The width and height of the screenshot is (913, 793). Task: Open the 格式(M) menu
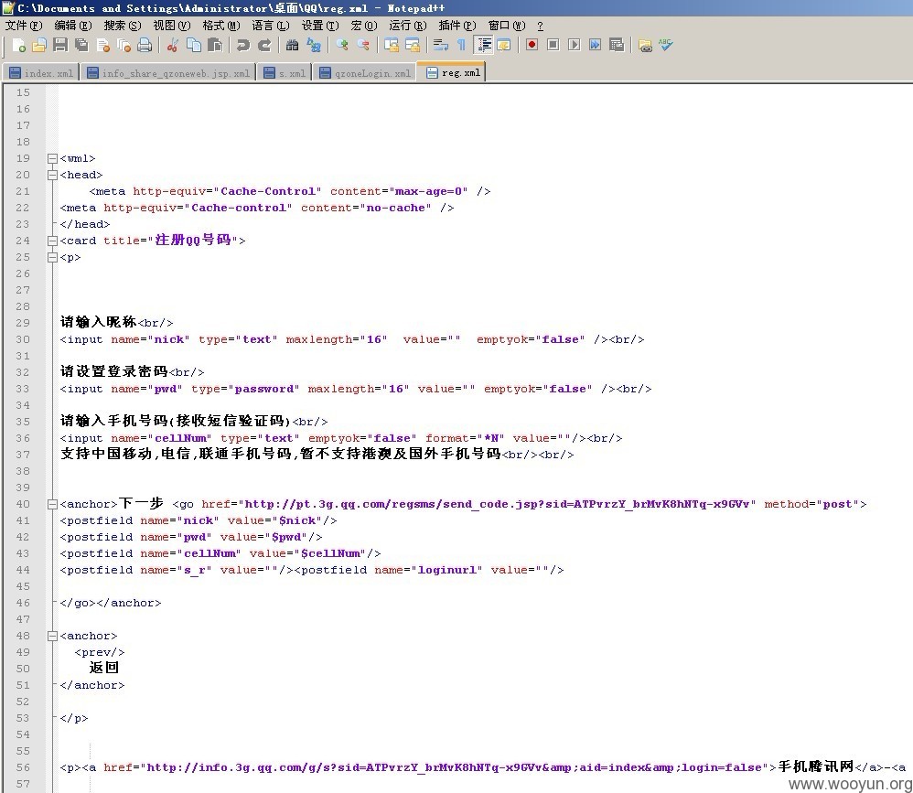[x=221, y=26]
